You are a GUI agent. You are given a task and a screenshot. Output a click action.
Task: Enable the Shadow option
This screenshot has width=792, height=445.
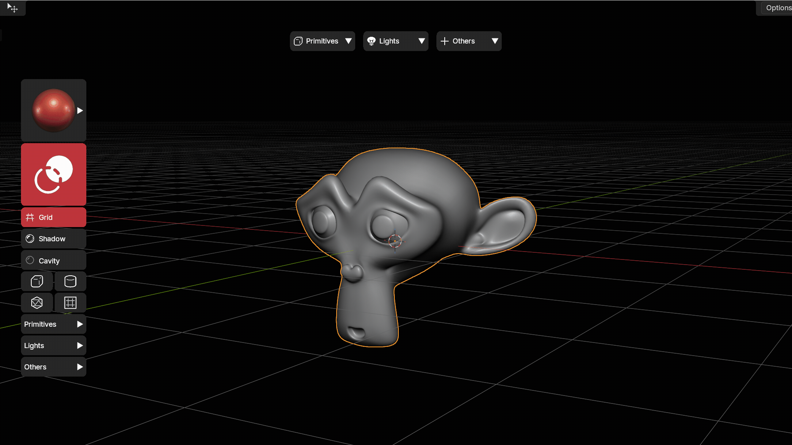[x=53, y=239]
